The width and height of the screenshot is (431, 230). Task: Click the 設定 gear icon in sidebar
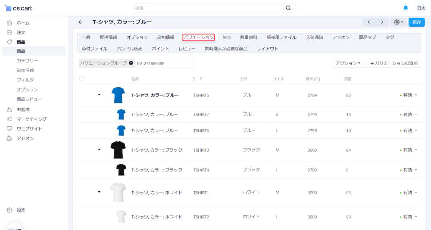click(x=9, y=210)
